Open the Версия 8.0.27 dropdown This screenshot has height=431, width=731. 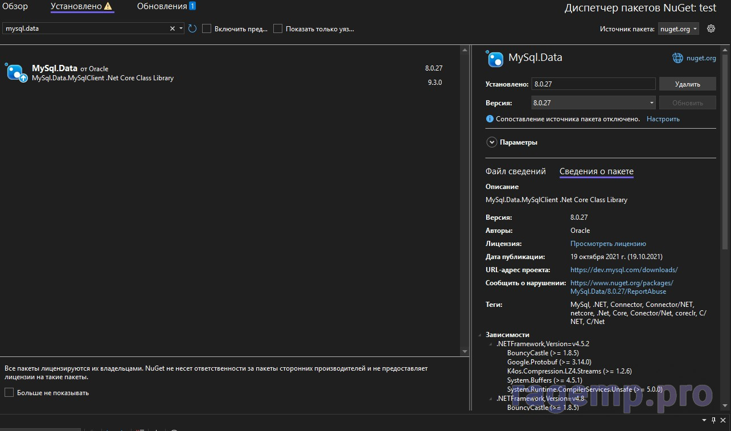point(594,103)
